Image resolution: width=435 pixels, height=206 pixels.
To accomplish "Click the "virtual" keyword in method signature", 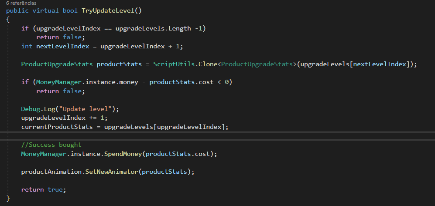I will (46, 10).
